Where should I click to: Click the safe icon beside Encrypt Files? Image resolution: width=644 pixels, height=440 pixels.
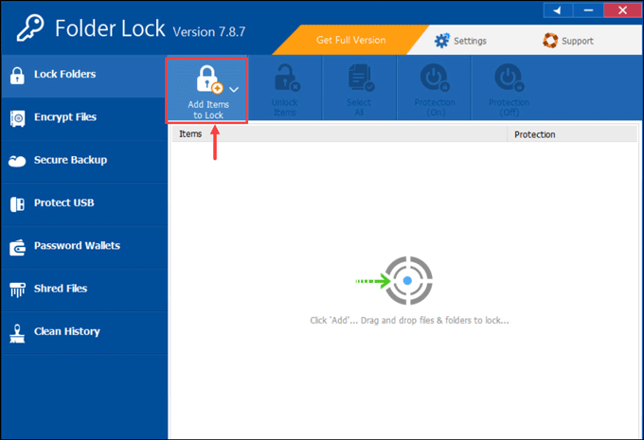point(17,118)
